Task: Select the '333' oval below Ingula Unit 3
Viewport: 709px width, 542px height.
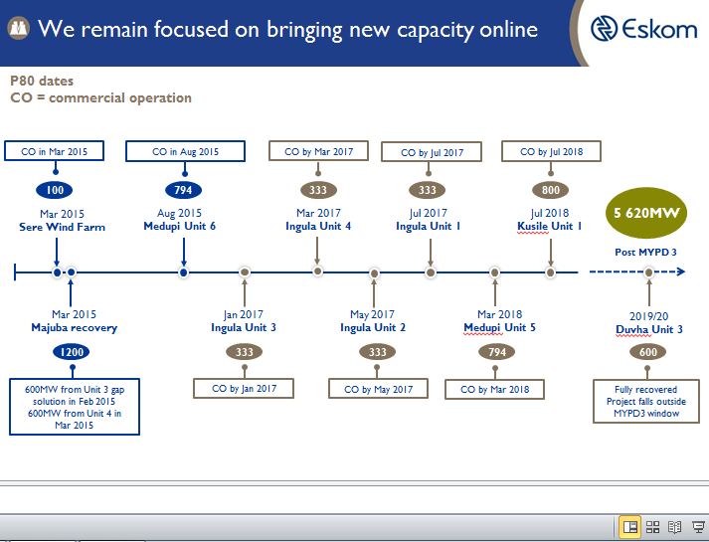Action: pos(245,352)
